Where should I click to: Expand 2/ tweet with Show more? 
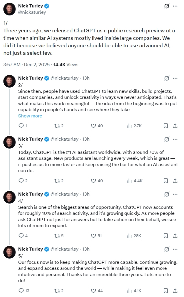tap(30, 116)
